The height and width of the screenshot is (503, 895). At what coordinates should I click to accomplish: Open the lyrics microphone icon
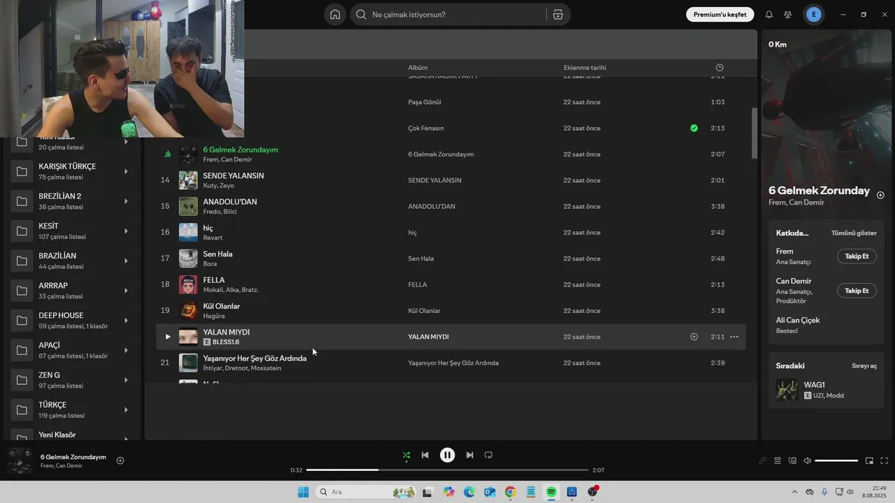[763, 460]
